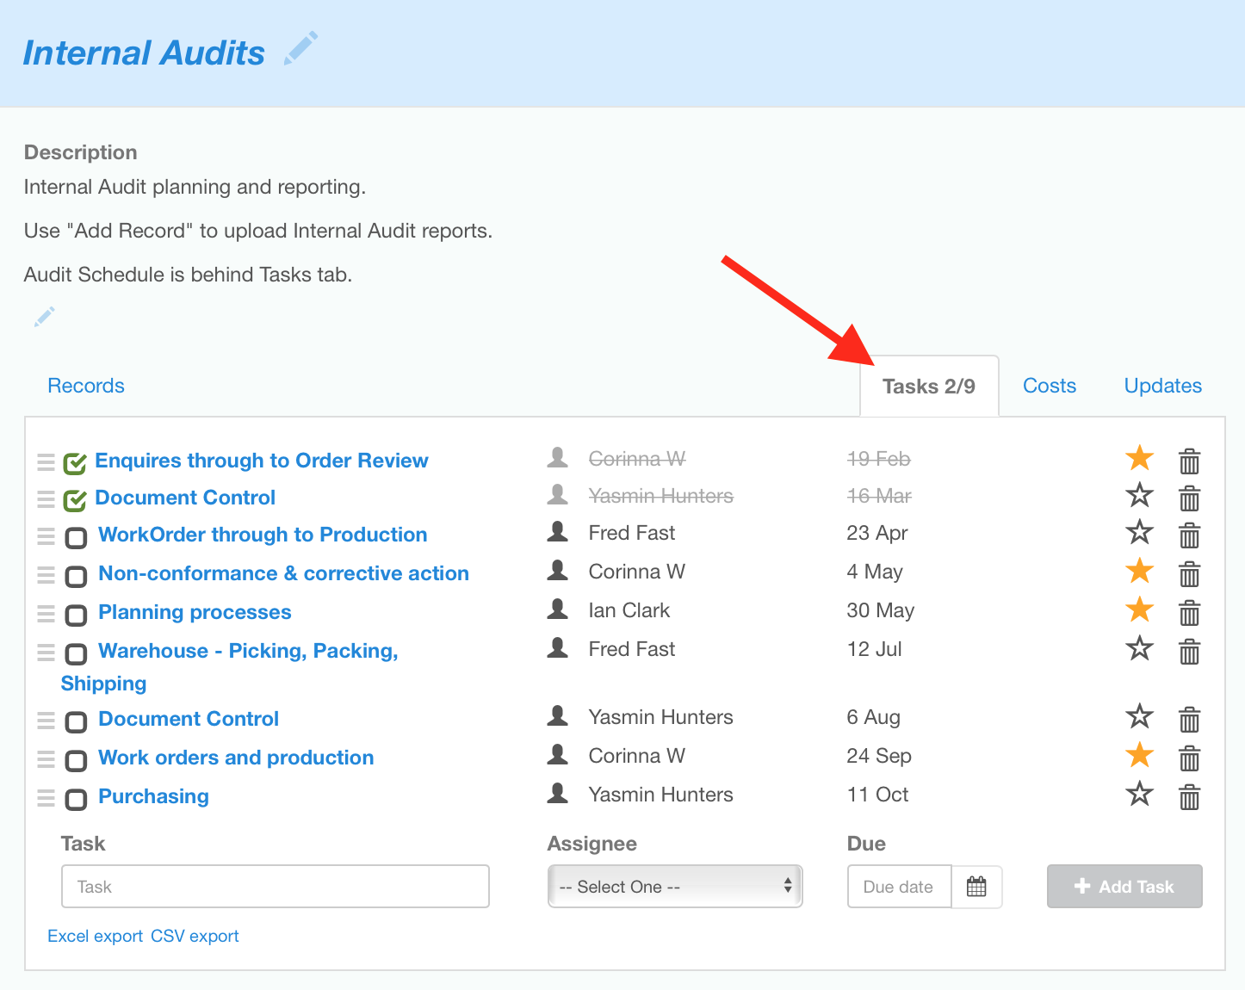Open the calendar picker for Due date
This screenshot has width=1245, height=990.
click(976, 887)
